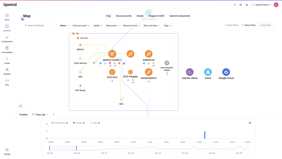
Task: Click the right handle of timeline range
Action: tap(77, 148)
